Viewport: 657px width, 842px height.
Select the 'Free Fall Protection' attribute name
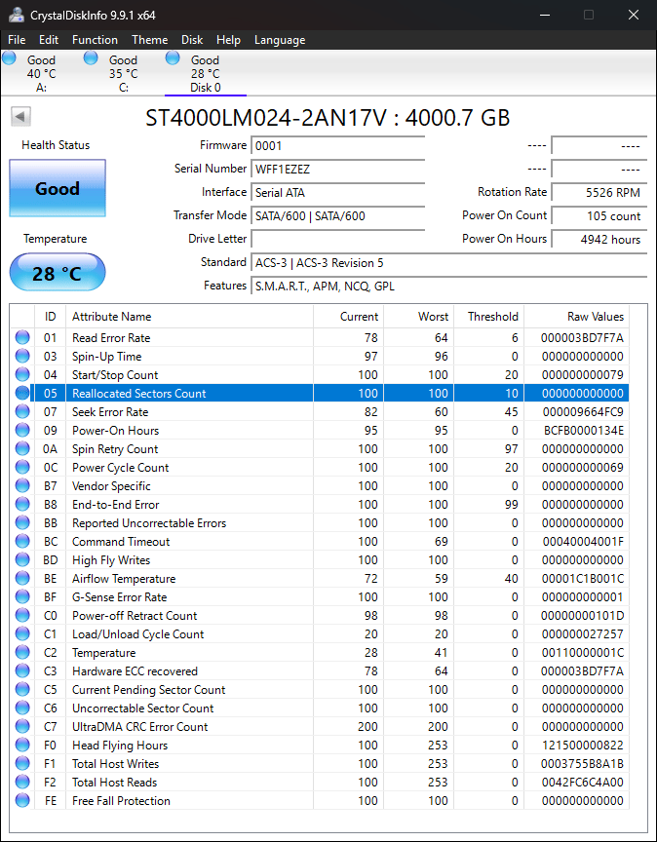(121, 801)
